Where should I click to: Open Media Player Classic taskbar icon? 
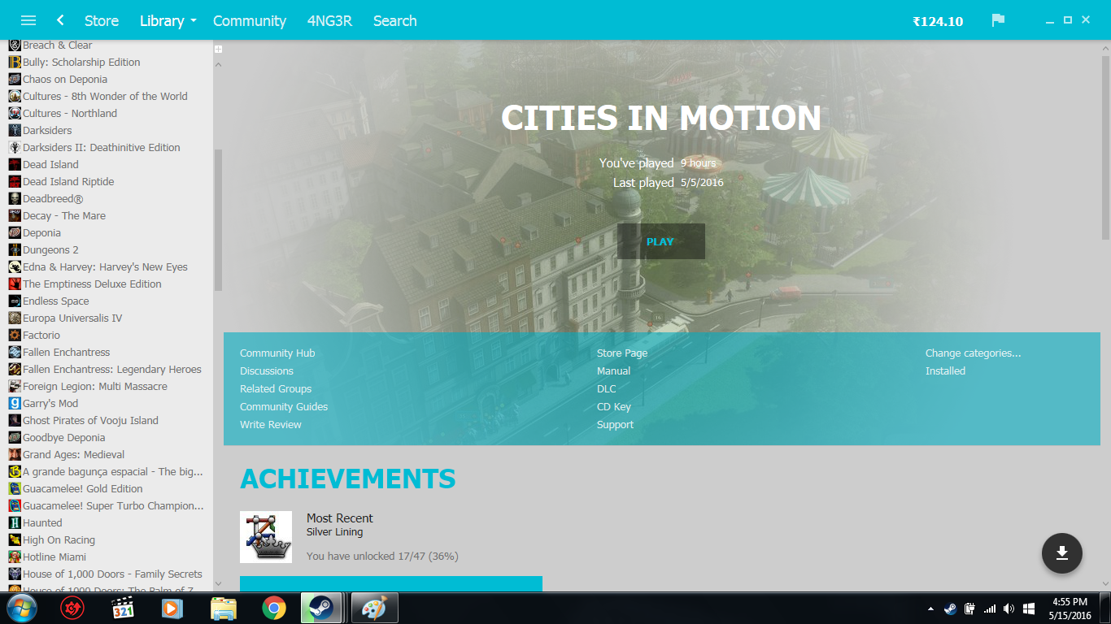[123, 608]
